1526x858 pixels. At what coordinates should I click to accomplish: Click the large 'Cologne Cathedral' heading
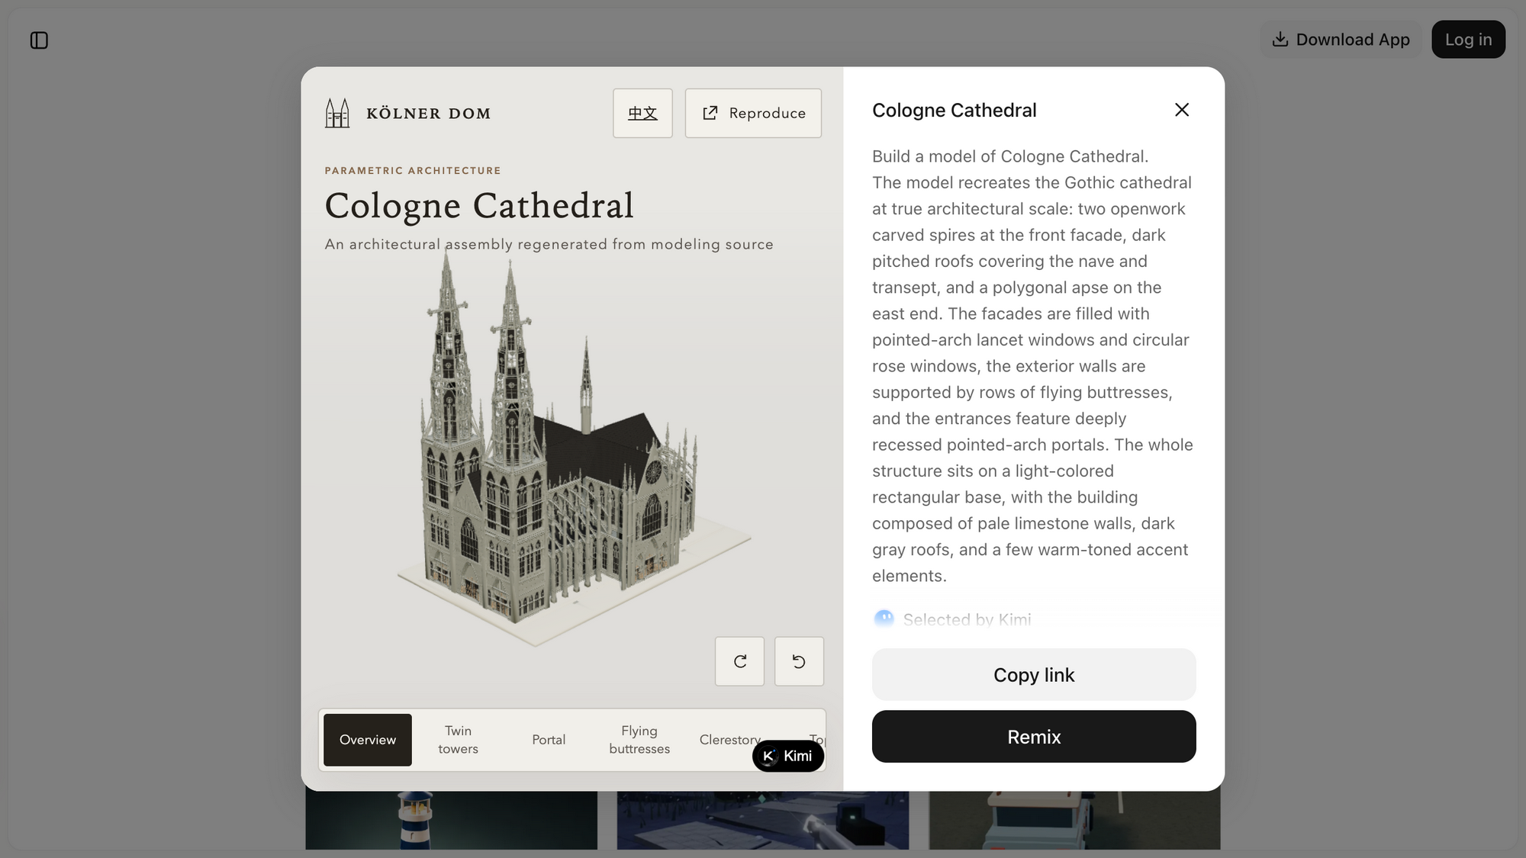click(x=479, y=205)
